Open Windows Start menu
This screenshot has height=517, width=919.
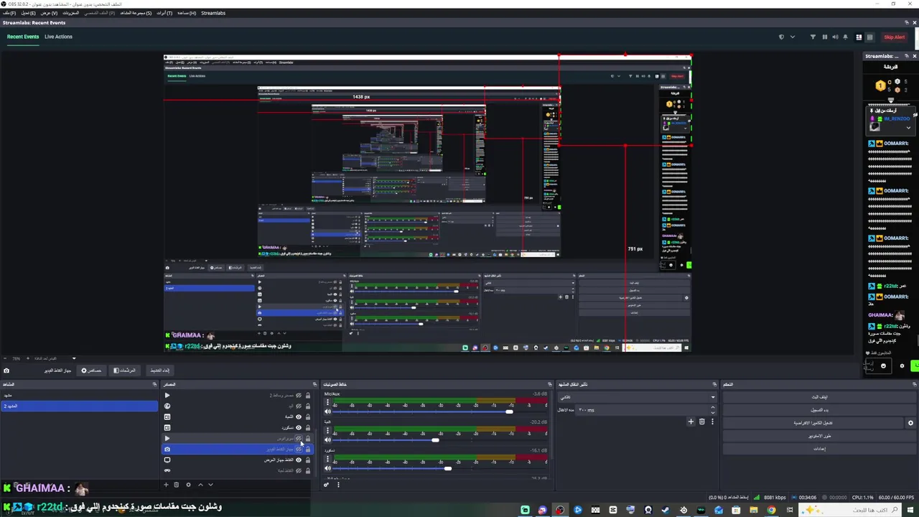(x=912, y=510)
